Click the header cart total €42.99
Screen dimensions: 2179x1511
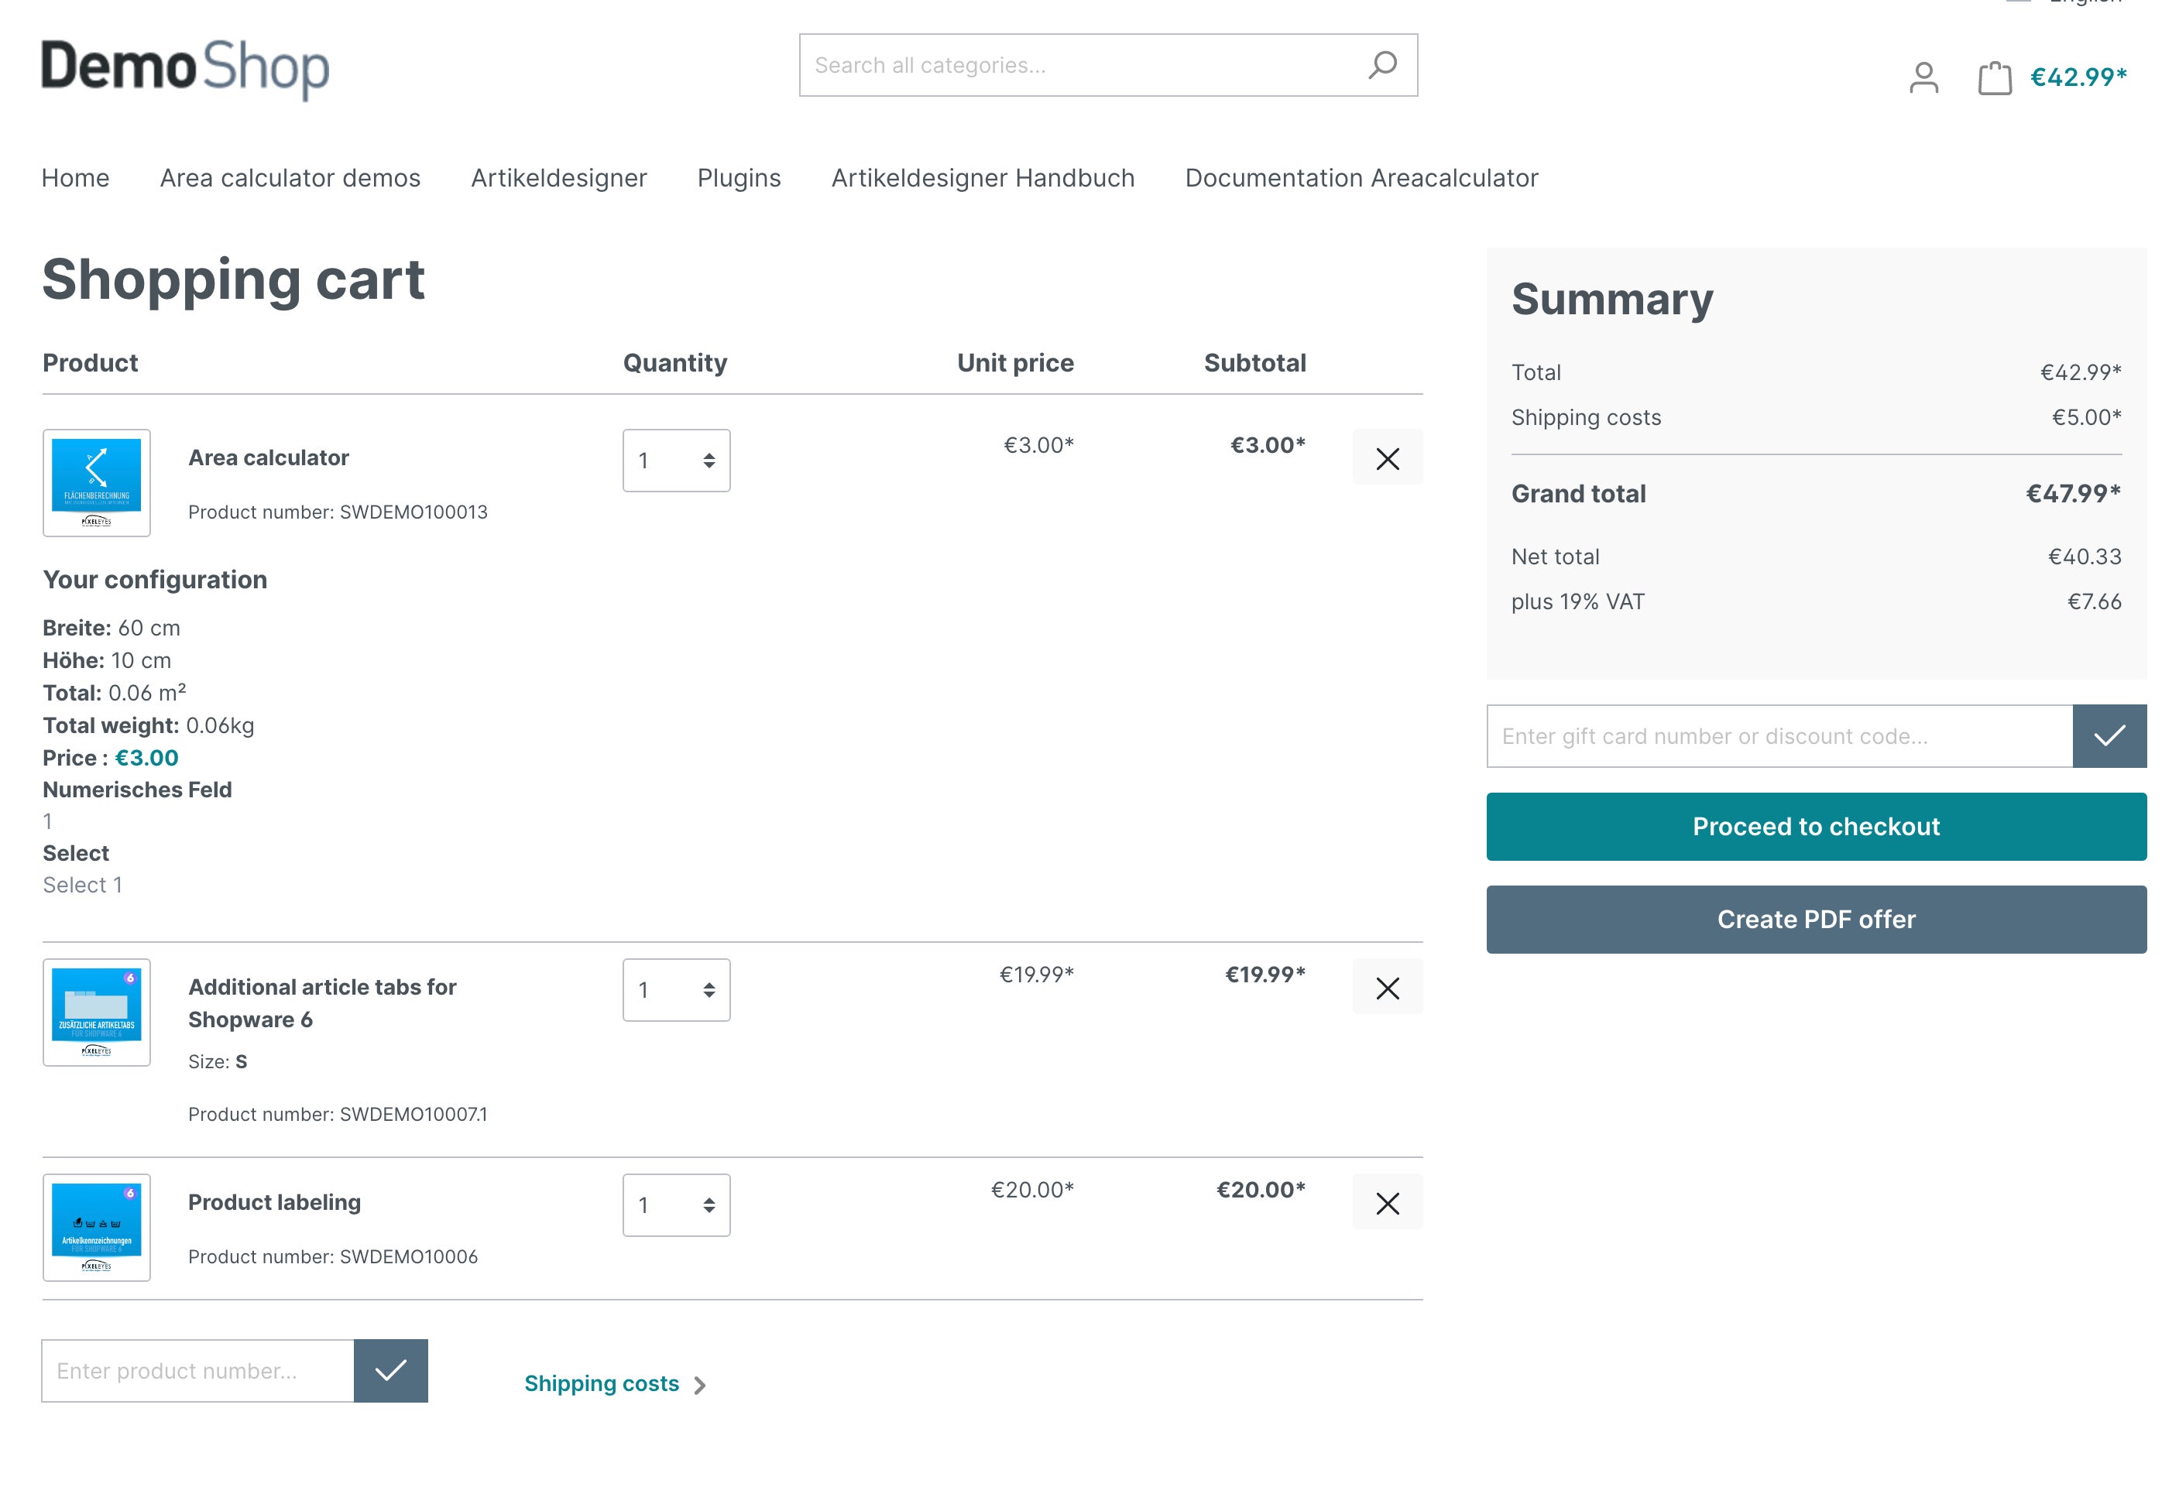(x=2078, y=77)
